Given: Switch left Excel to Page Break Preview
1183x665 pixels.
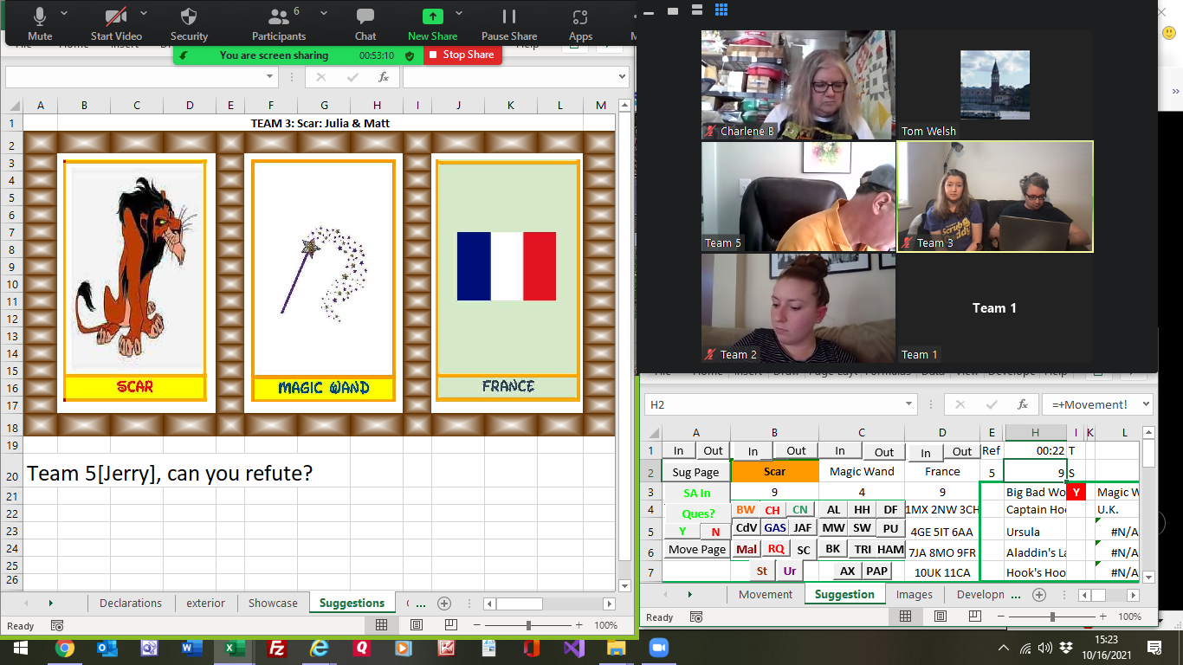Looking at the screenshot, I should [450, 625].
